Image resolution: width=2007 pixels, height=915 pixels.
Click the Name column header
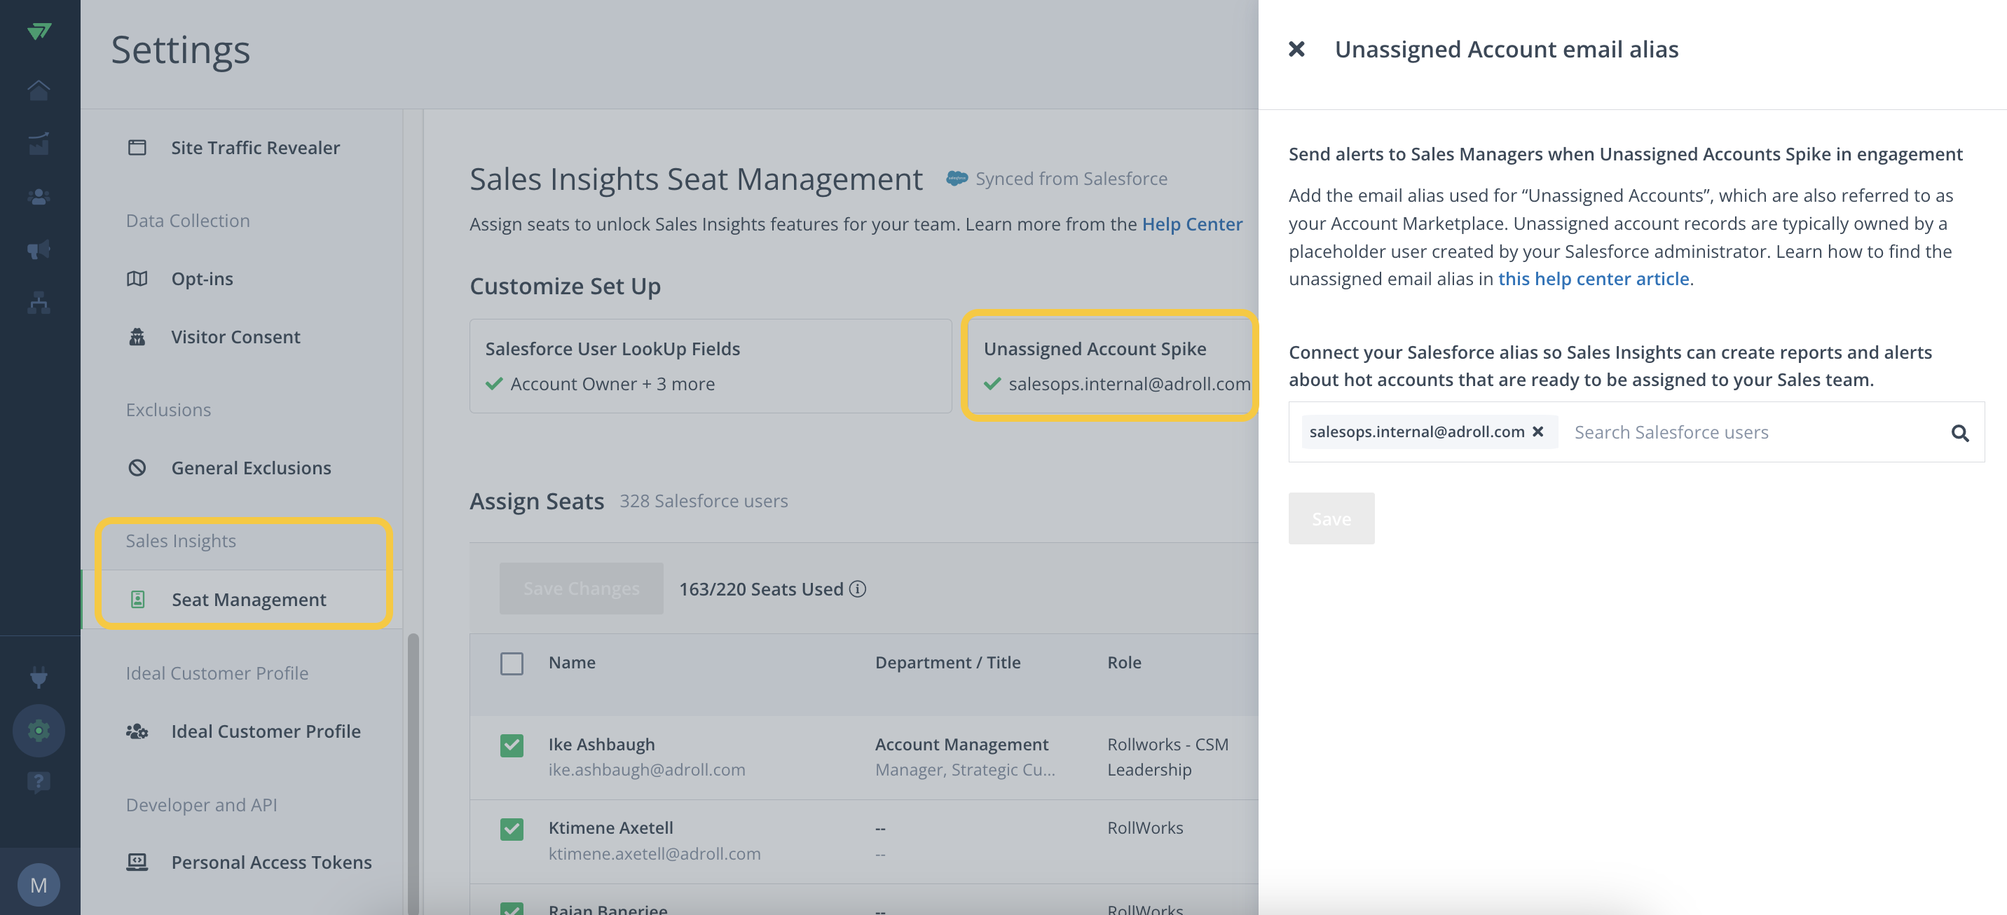572,662
